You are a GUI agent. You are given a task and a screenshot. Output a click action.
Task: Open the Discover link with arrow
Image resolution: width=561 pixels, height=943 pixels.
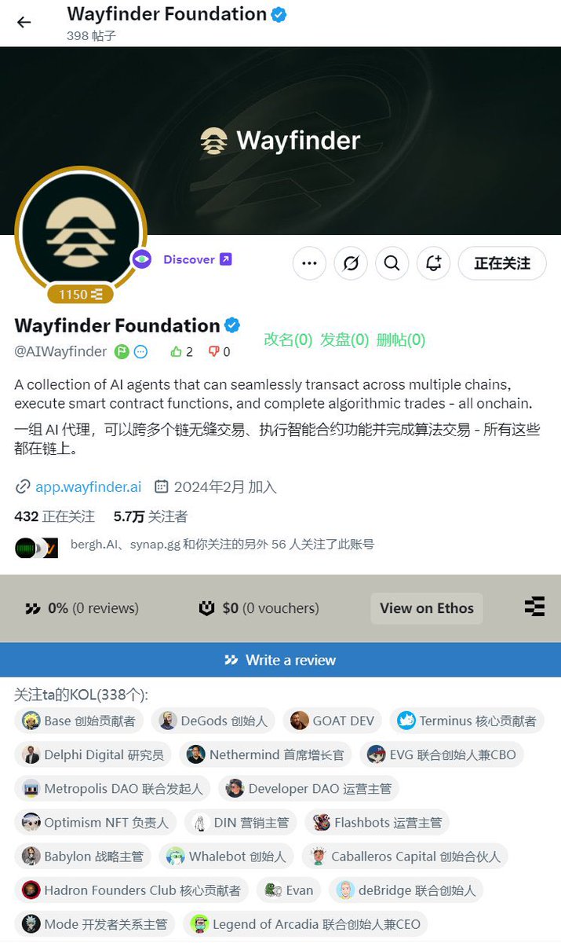point(198,259)
